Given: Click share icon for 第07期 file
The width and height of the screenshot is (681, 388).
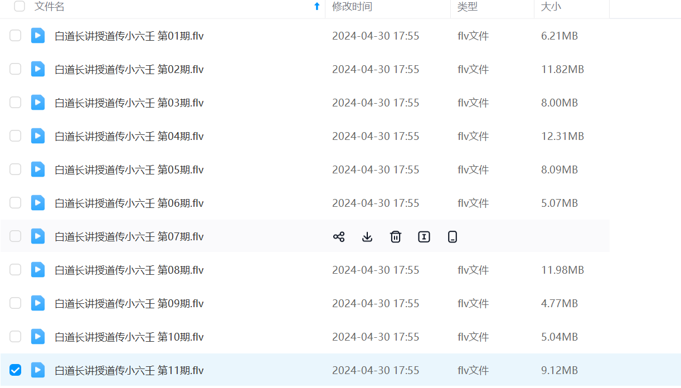Looking at the screenshot, I should 339,237.
